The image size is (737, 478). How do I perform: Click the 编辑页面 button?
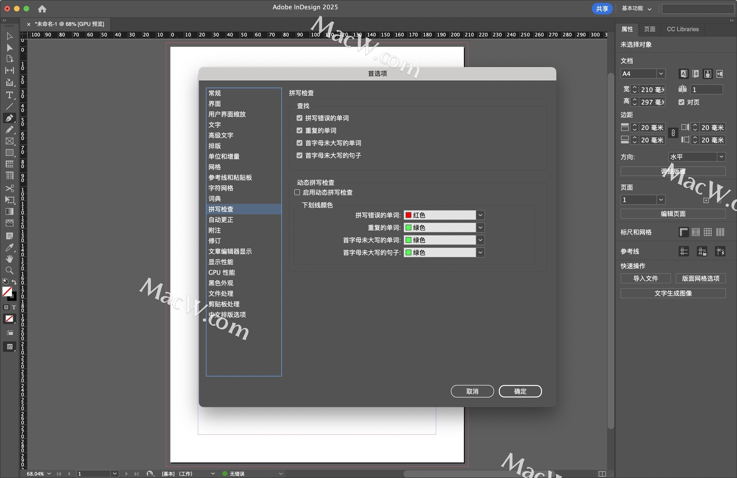[x=673, y=214]
